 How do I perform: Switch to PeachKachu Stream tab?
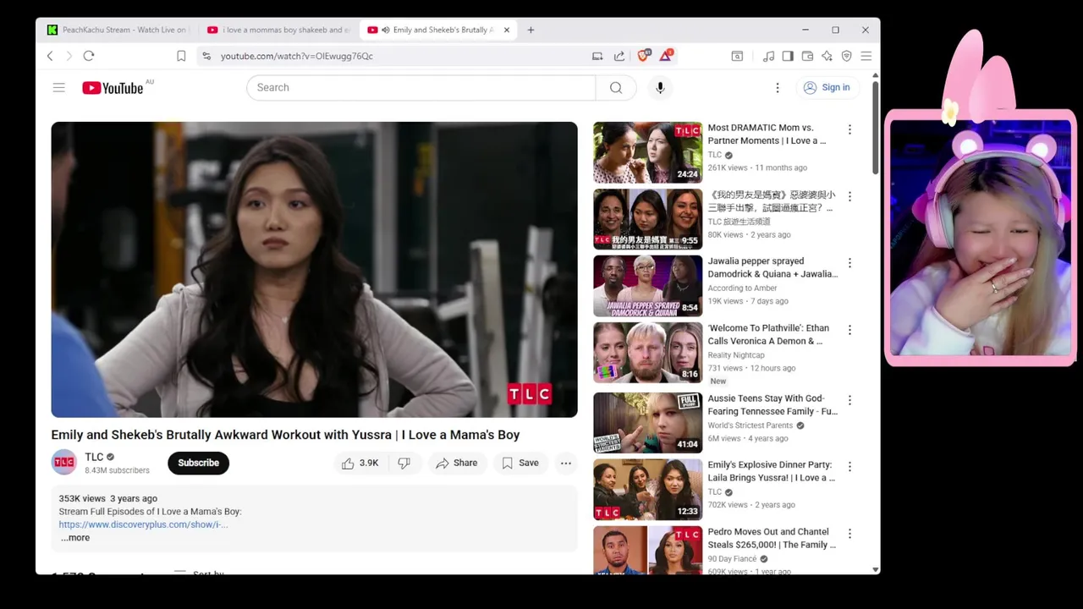(117, 30)
